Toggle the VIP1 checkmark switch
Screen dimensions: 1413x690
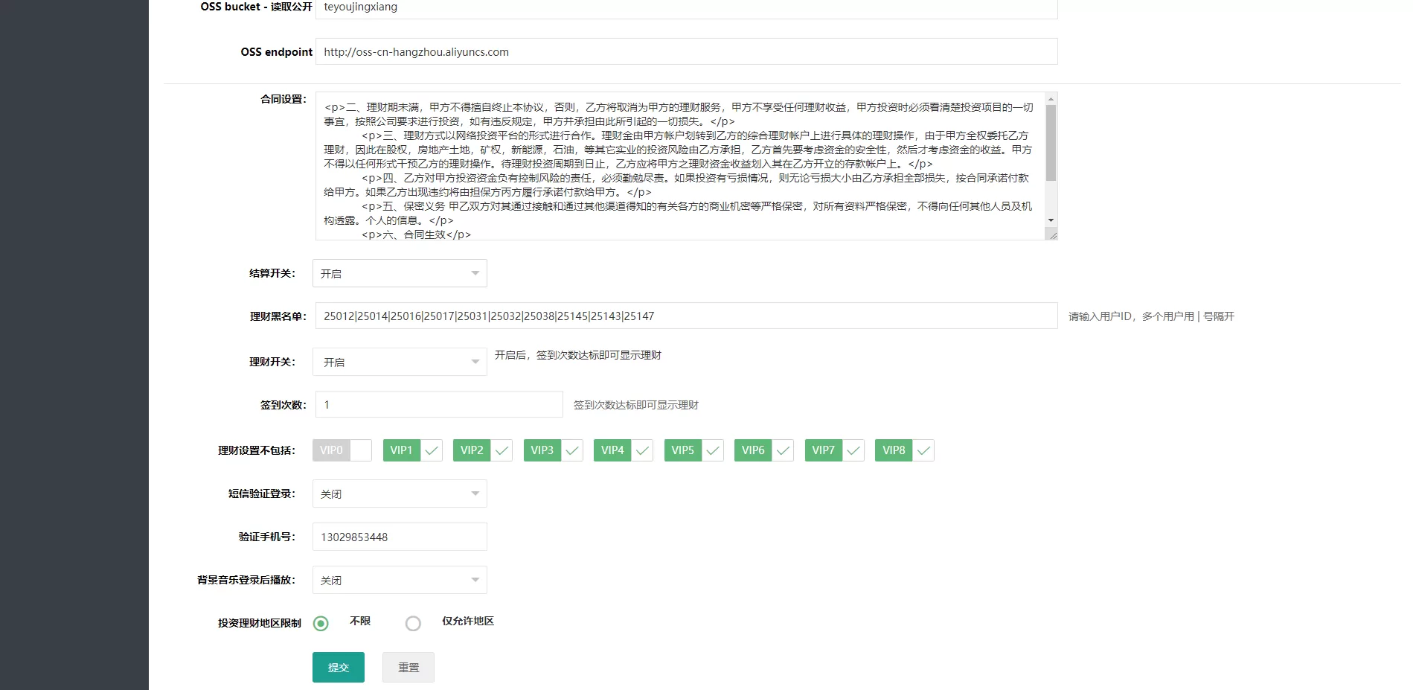pyautogui.click(x=429, y=450)
